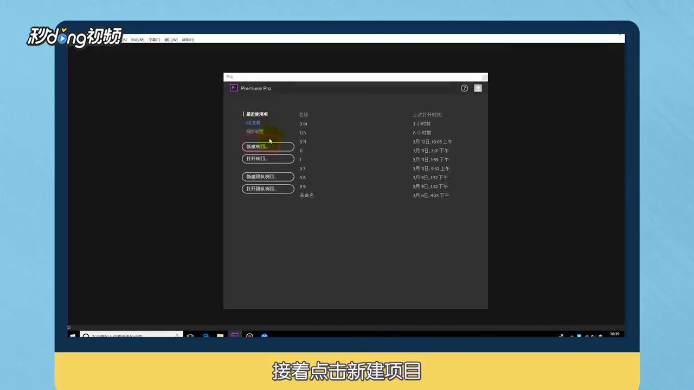694x390 pixels.
Task: Open the 帮助(H) menu
Action: tap(188, 40)
